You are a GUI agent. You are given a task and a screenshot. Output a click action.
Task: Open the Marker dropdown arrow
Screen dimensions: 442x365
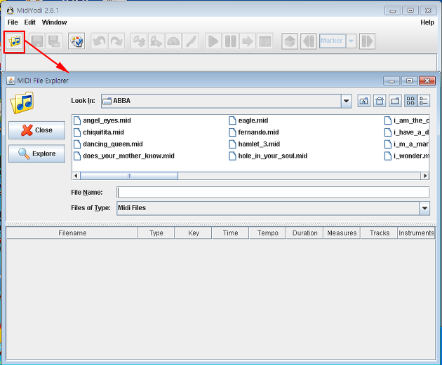(x=351, y=41)
